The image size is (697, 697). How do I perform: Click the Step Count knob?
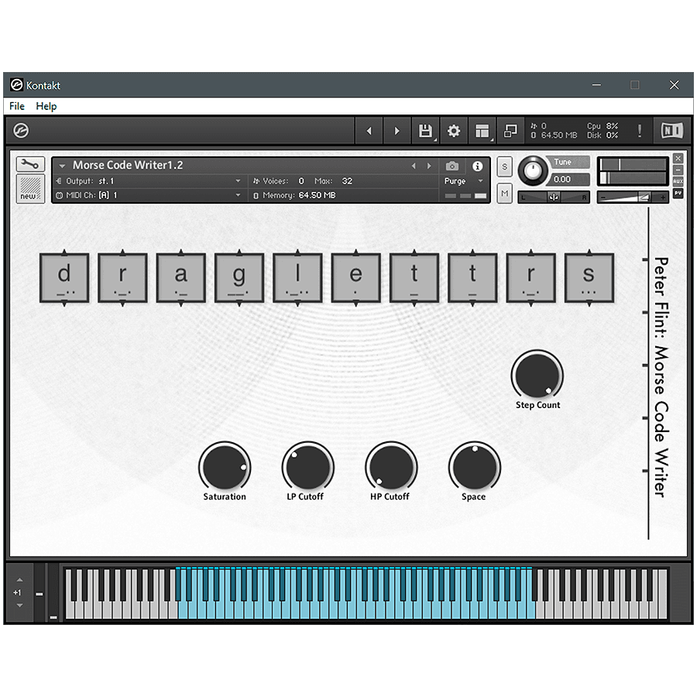click(x=537, y=375)
